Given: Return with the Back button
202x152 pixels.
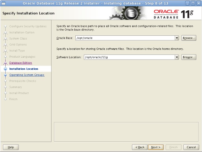Looking at the screenshot, I should [x=140, y=147].
